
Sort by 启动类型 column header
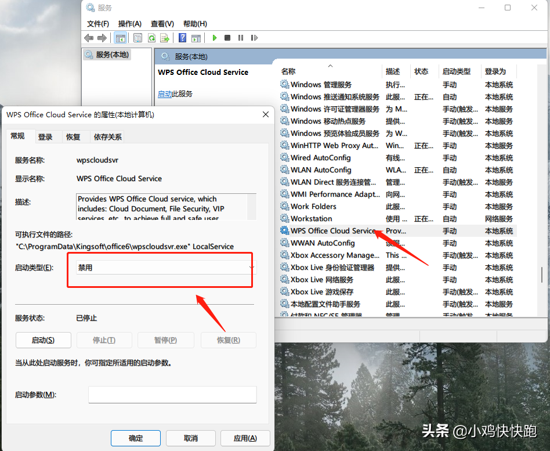click(x=460, y=71)
